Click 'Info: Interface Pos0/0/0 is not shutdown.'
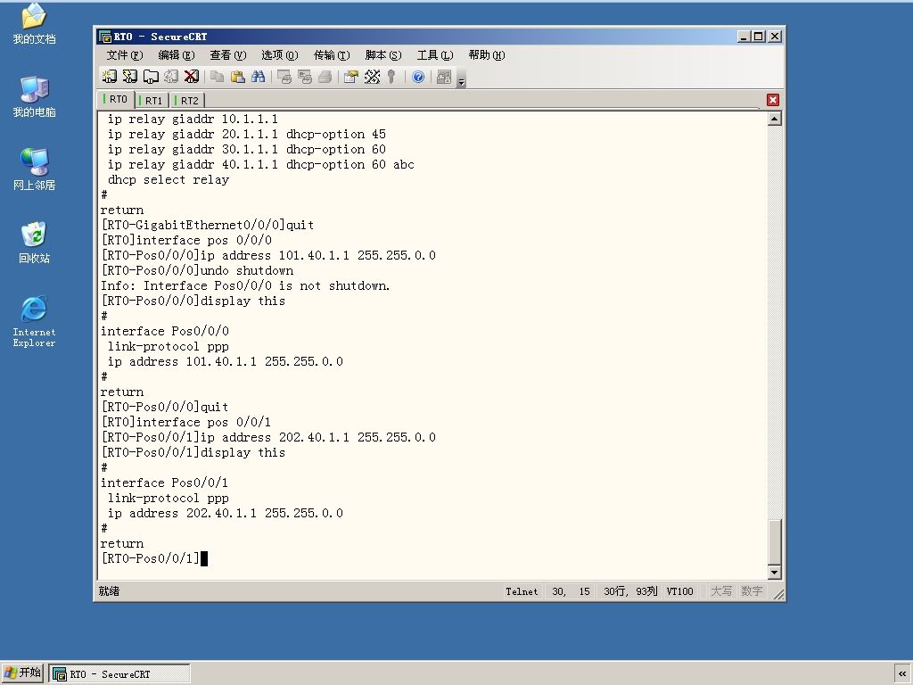This screenshot has height=685, width=913. (x=245, y=285)
